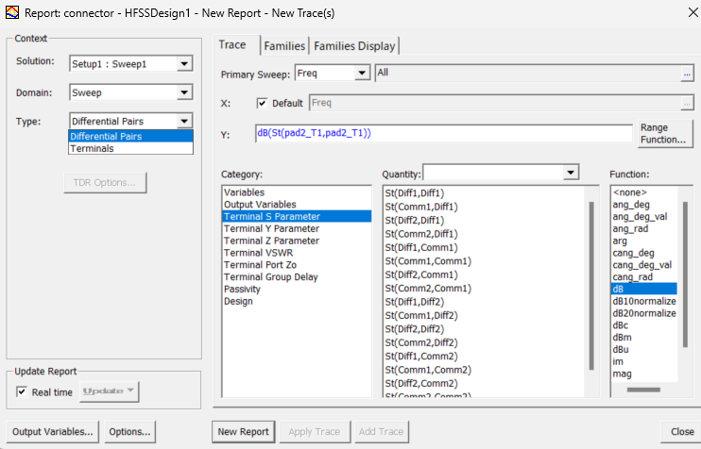Select ang_deg function
This screenshot has width=701, height=449.
[x=644, y=205]
